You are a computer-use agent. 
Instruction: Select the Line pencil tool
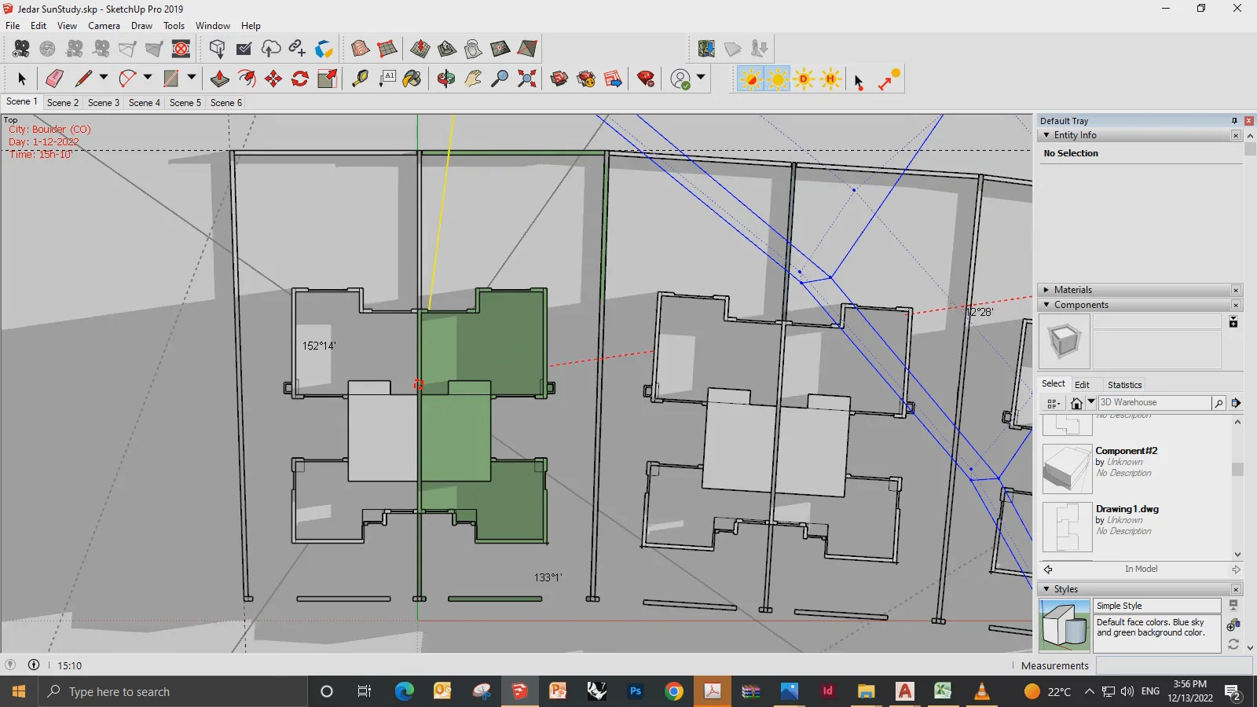[83, 79]
